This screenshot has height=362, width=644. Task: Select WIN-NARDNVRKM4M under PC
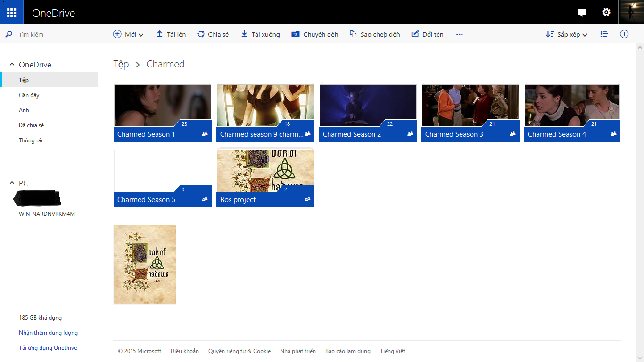pyautogui.click(x=47, y=214)
